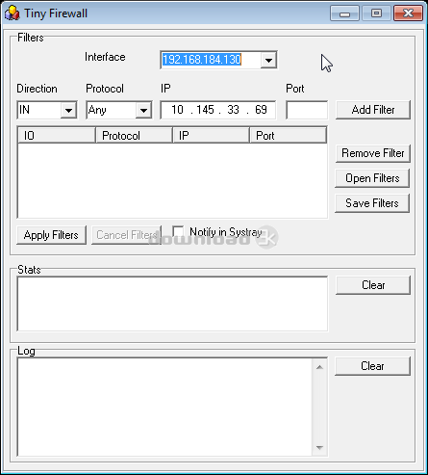The height and width of the screenshot is (475, 428).
Task: Click the Apply Filters button
Action: point(51,235)
